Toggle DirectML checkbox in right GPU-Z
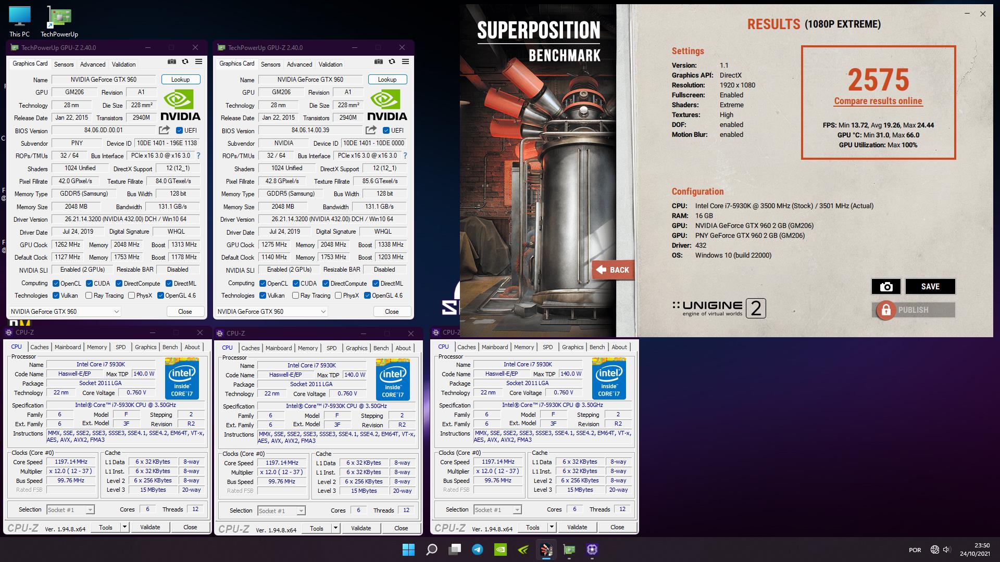 pos(376,284)
